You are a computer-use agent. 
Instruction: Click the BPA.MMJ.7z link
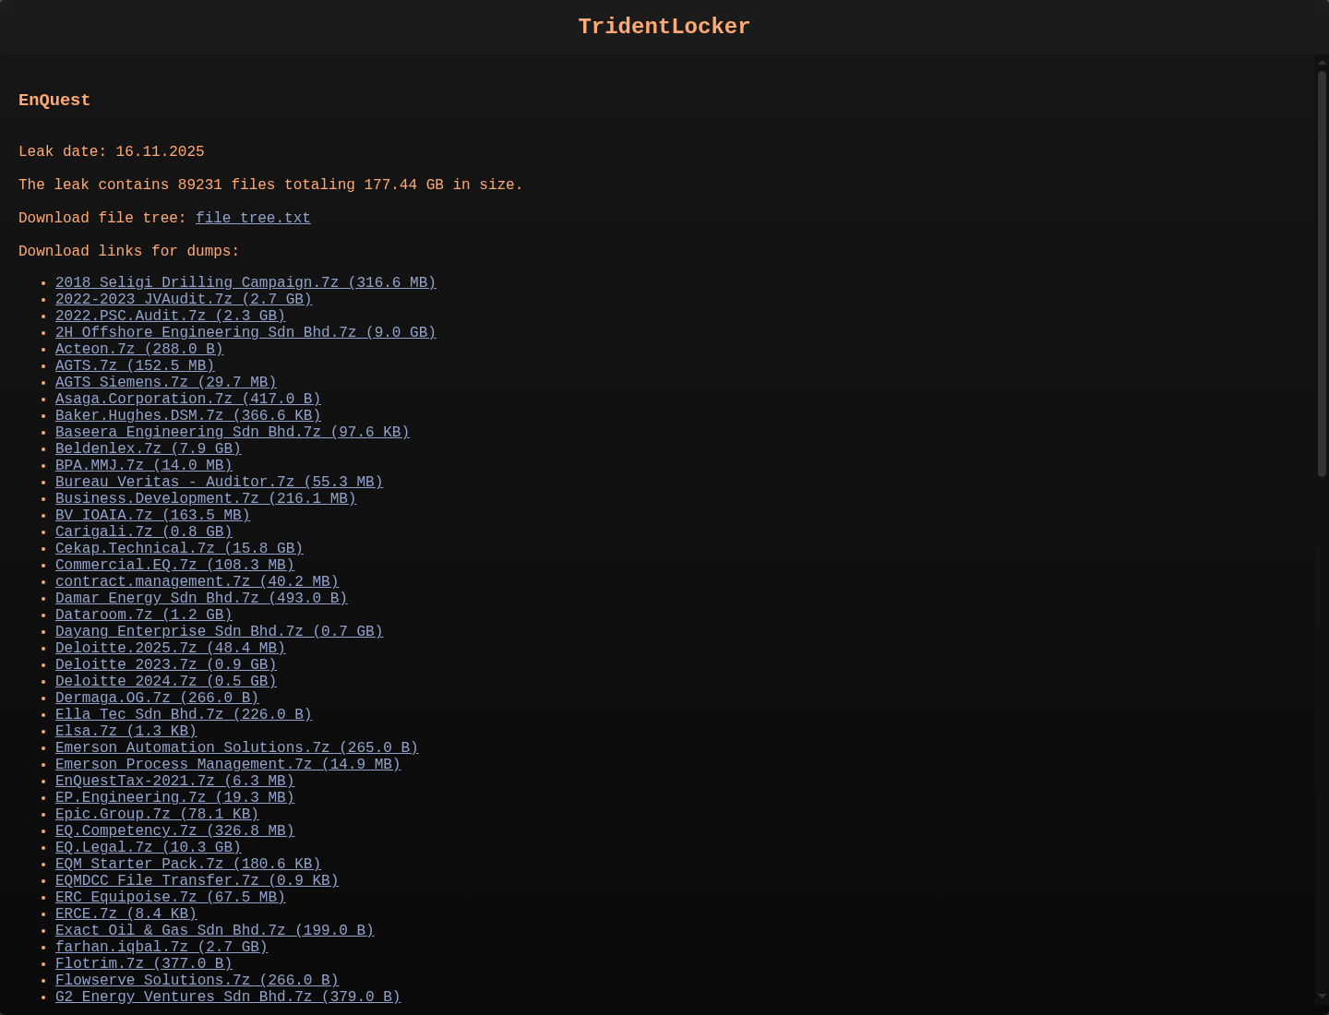point(144,465)
